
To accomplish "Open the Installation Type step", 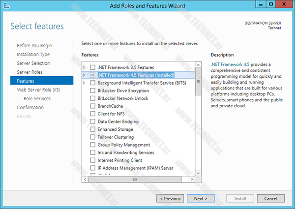I will pos(33,54).
